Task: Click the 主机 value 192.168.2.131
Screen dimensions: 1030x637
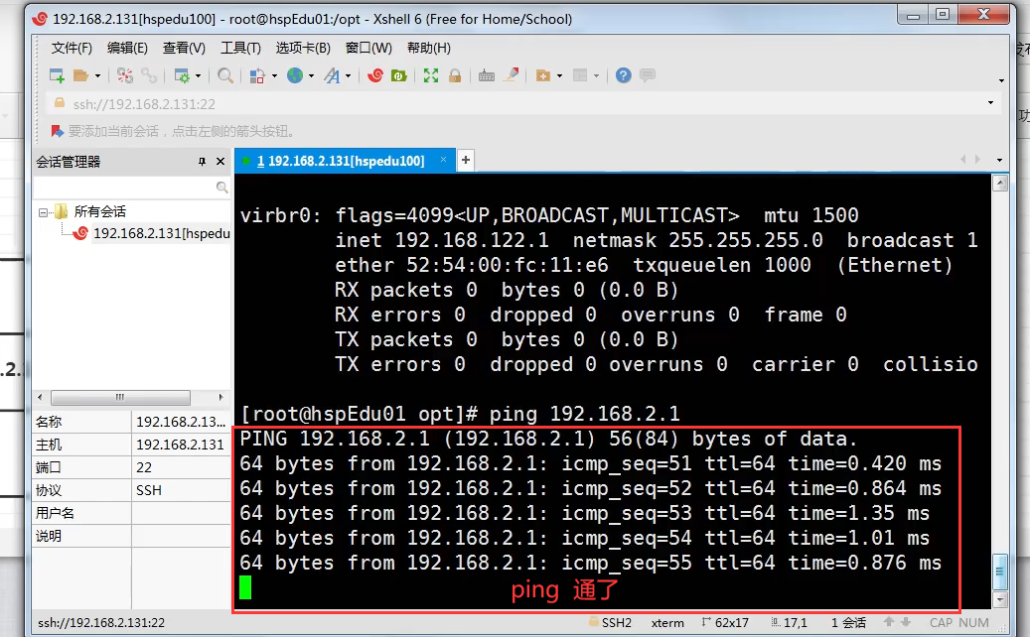Action: (181, 445)
